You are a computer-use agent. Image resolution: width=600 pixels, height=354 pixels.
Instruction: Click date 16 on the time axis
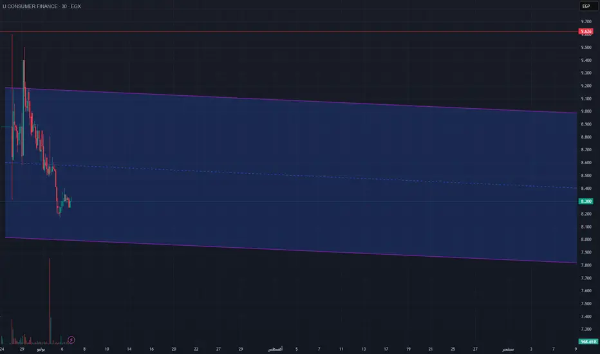click(151, 349)
